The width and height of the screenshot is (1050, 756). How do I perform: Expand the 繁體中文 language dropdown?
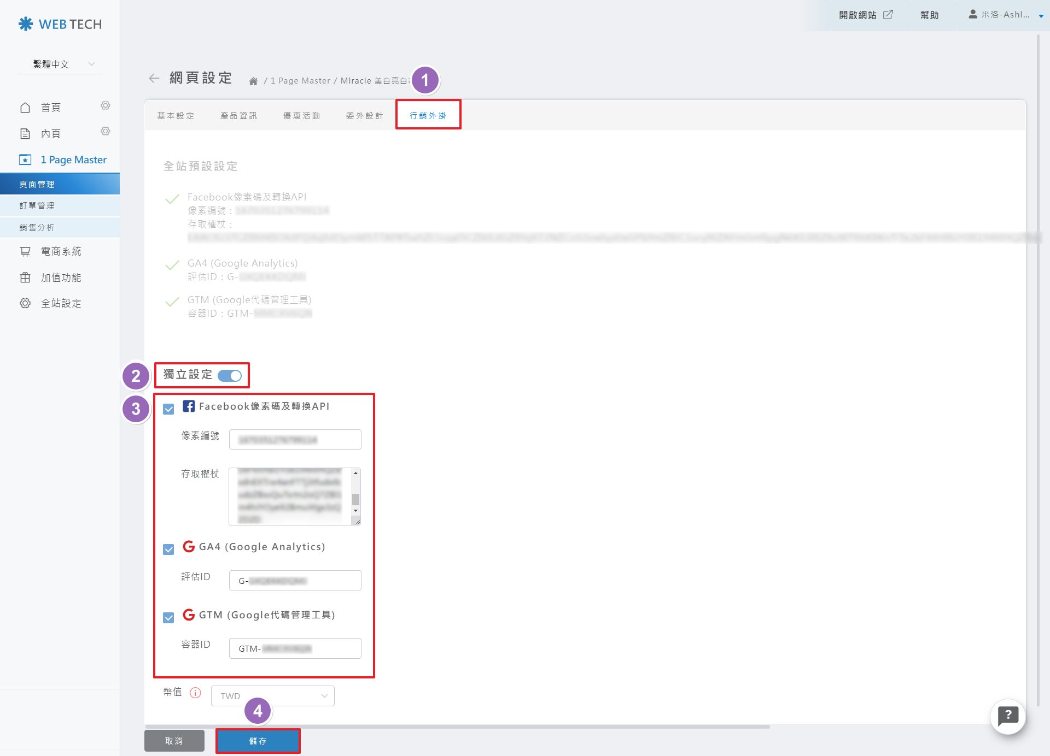coord(60,64)
